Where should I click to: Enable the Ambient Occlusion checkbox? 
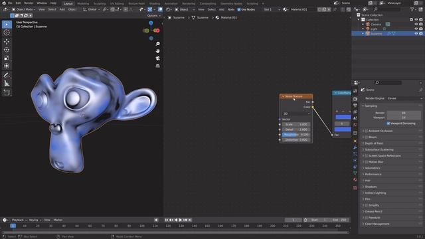366,131
